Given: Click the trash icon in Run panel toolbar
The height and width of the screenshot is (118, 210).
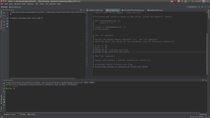Looking at the screenshot, I should coord(7,27).
